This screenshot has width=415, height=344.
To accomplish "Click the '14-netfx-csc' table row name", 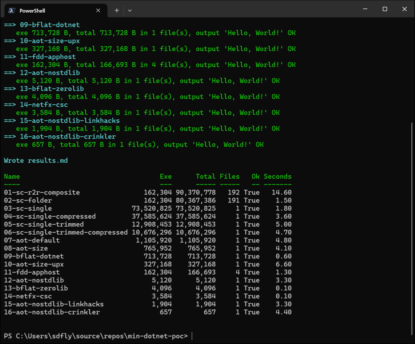I will 28,296.
